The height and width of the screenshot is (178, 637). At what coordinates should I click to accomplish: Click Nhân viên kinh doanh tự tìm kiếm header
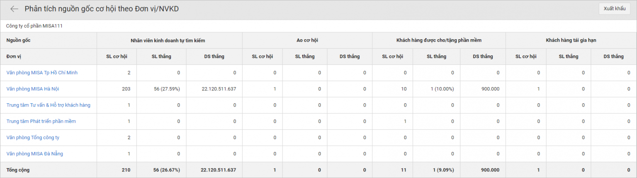[169, 40]
